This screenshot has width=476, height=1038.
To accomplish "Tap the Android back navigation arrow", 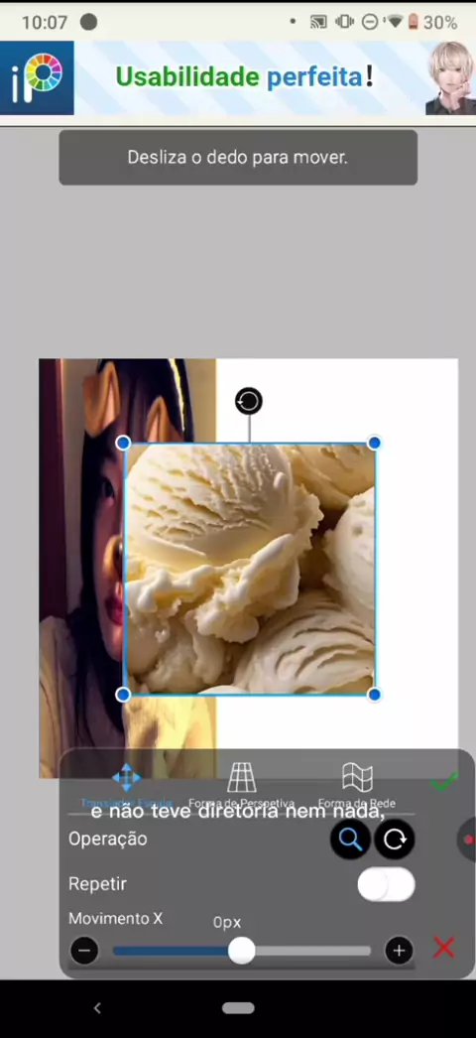I will click(97, 1007).
